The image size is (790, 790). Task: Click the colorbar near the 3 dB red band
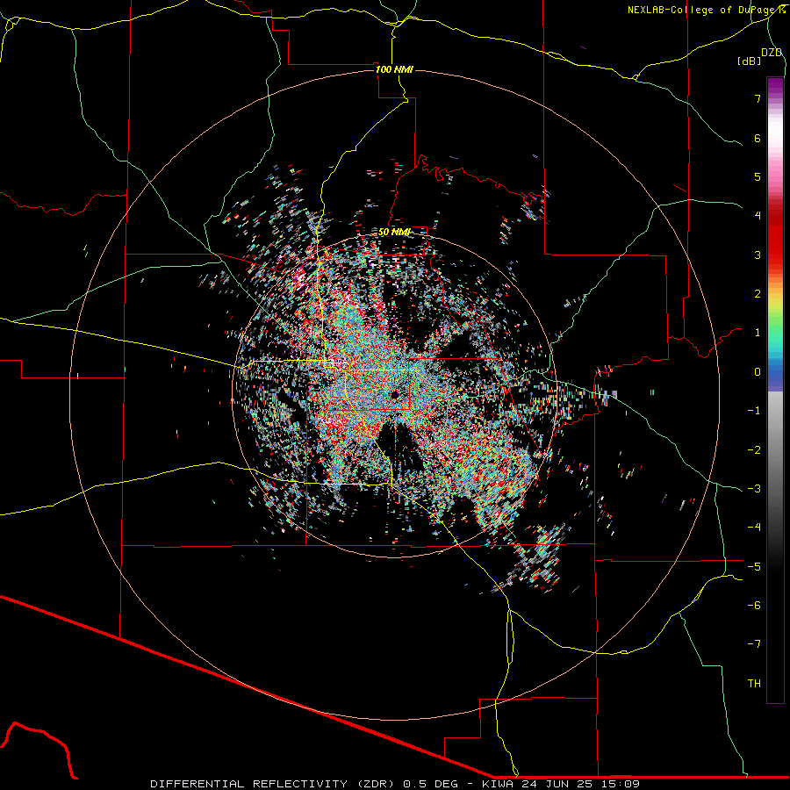click(x=775, y=255)
